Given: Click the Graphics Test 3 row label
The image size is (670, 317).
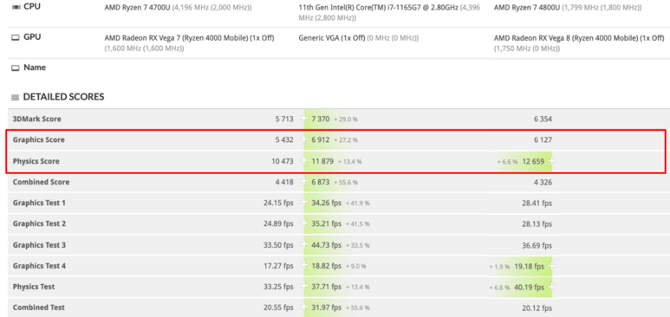Looking at the screenshot, I should (x=39, y=245).
